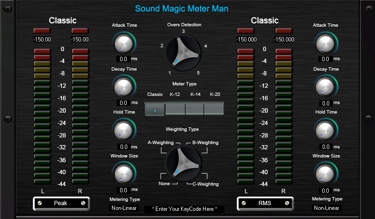
Task: Click the left panel Hold Time knob
Action: coord(123,131)
